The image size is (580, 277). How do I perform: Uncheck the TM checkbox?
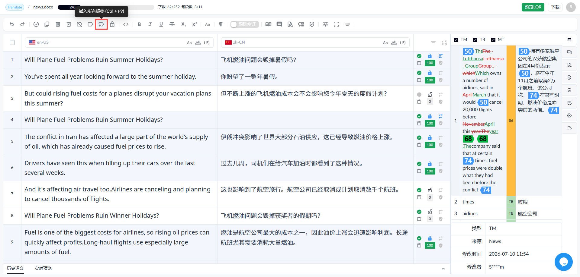pos(456,40)
